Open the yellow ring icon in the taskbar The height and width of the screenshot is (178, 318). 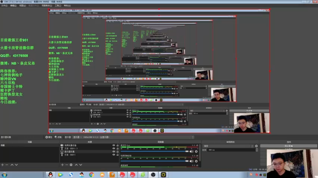[163, 175]
